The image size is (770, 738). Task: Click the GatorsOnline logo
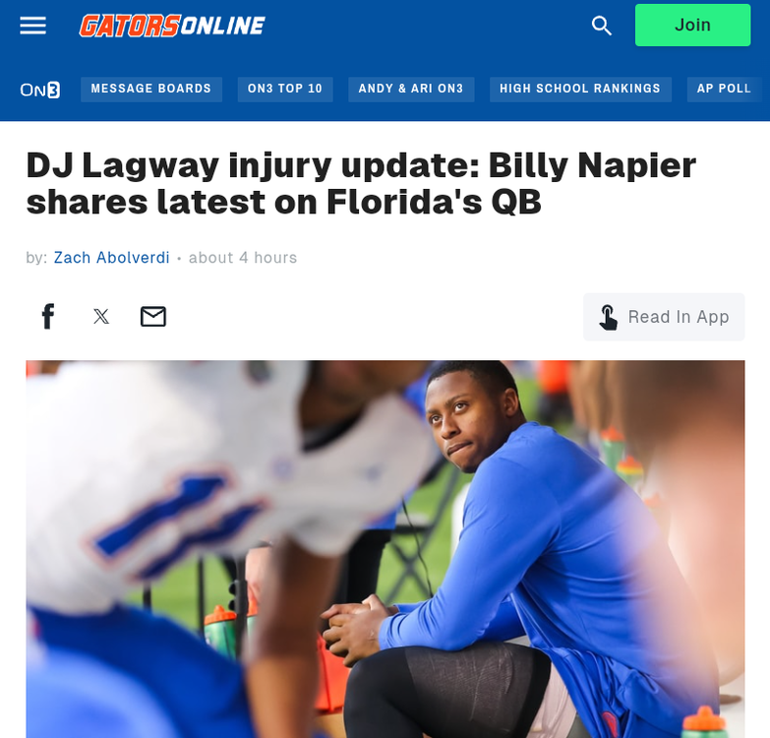point(172,26)
